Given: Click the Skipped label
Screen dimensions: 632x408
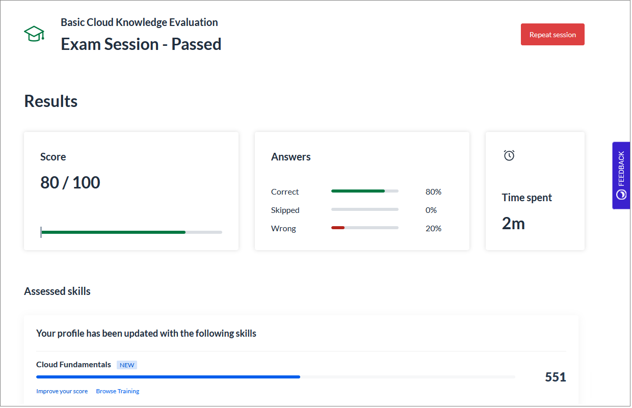Looking at the screenshot, I should [285, 210].
